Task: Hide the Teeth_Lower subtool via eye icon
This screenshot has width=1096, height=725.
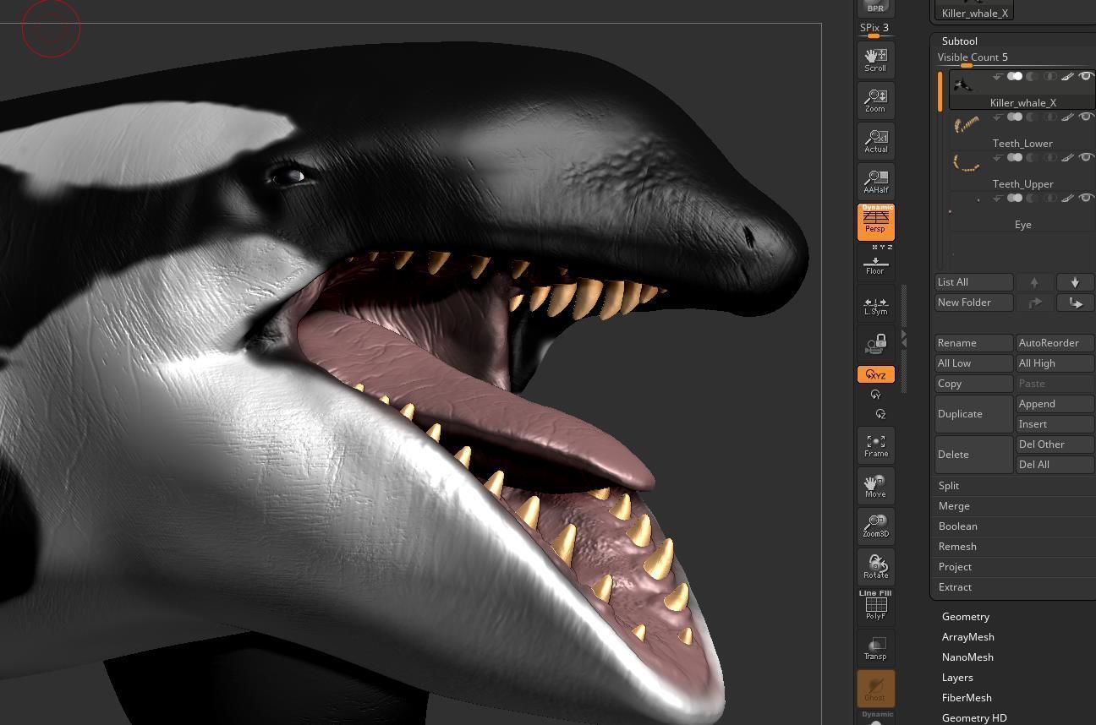Action: [1086, 117]
